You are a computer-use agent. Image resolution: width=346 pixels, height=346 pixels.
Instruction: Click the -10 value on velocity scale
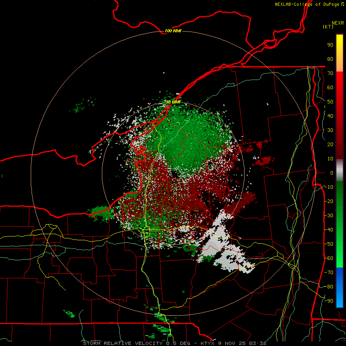pyautogui.click(x=329, y=187)
